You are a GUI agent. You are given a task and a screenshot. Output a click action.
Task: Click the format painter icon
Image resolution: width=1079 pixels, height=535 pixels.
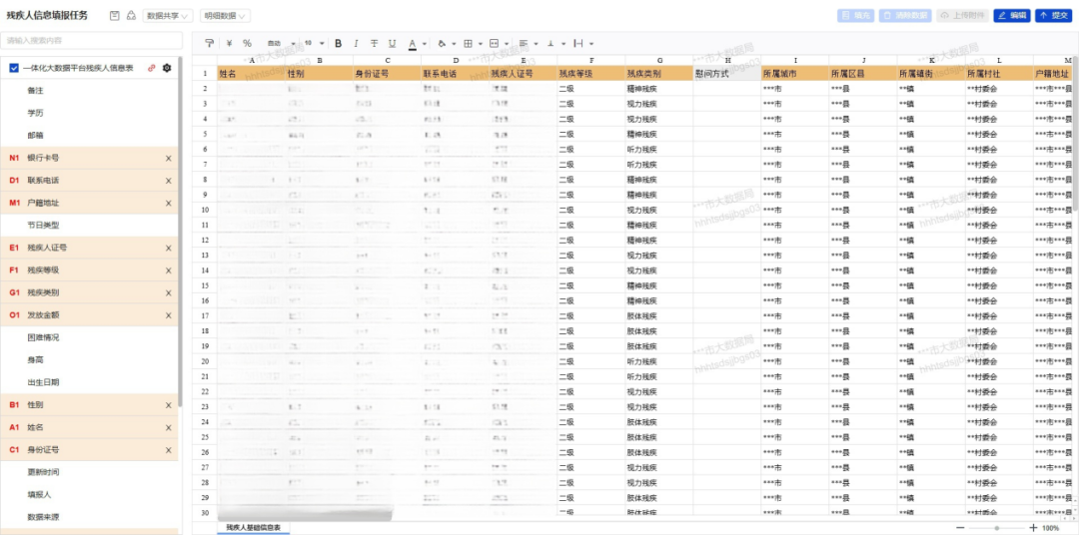pyautogui.click(x=209, y=43)
